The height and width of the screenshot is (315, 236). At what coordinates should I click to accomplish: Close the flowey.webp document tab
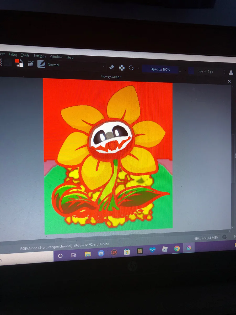tap(229, 81)
